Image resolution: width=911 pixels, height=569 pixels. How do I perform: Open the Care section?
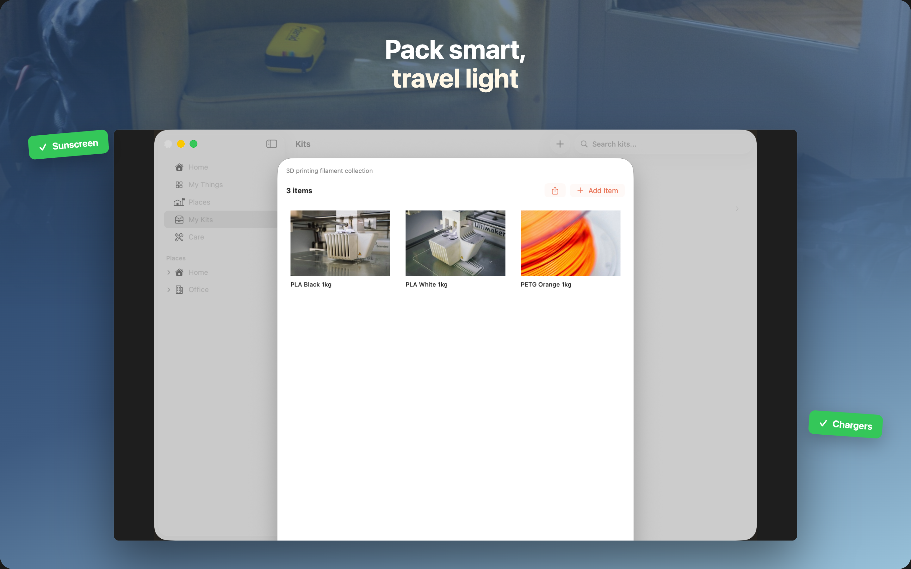[x=220, y=237]
